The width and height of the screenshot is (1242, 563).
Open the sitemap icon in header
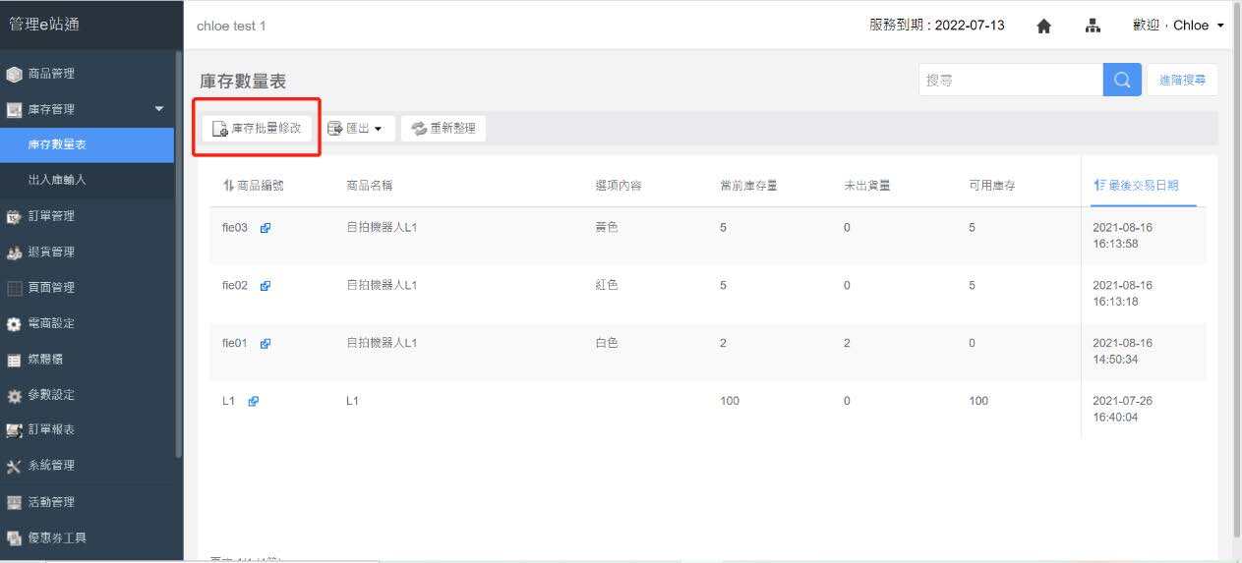click(x=1093, y=26)
